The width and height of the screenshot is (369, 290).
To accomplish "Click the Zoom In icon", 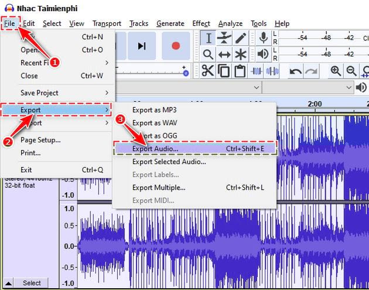I will click(x=336, y=71).
